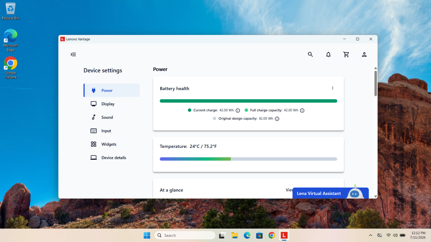Viewport: 431px width, 242px height.
Task: Open Recycle Bin desktop icon
Action: tap(11, 11)
